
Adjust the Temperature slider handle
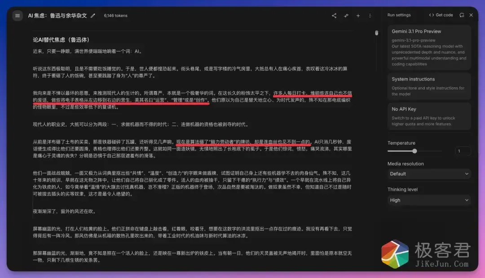click(x=414, y=151)
